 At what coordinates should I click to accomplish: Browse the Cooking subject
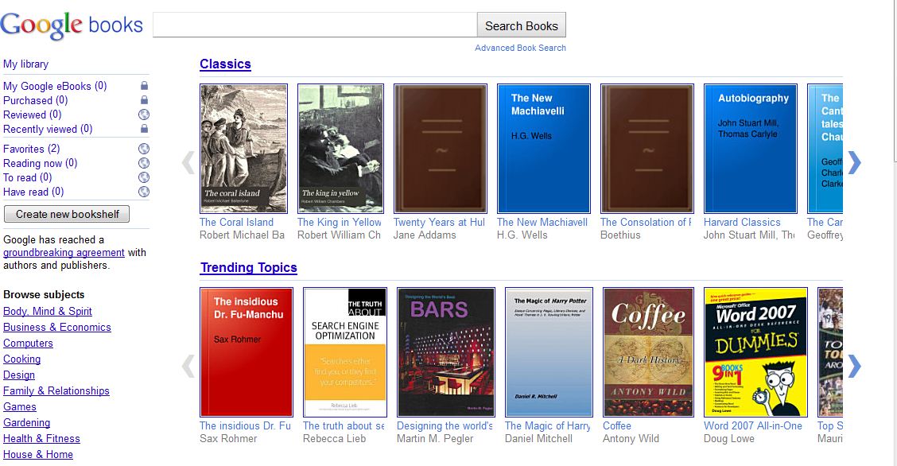[21, 359]
